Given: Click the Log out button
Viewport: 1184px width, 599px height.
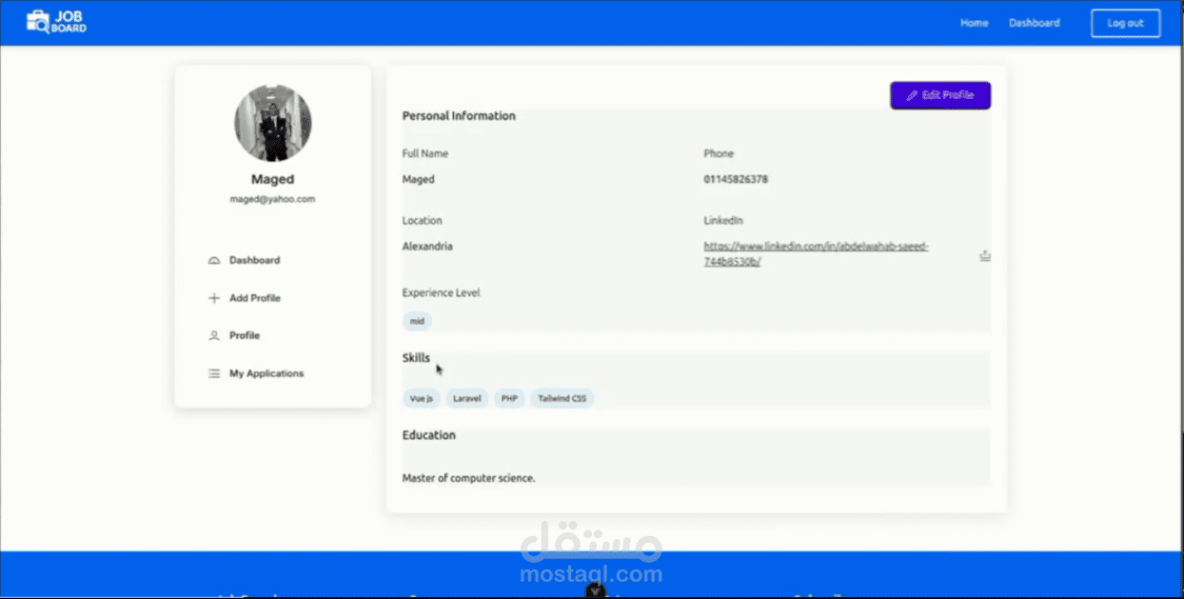Looking at the screenshot, I should point(1125,23).
